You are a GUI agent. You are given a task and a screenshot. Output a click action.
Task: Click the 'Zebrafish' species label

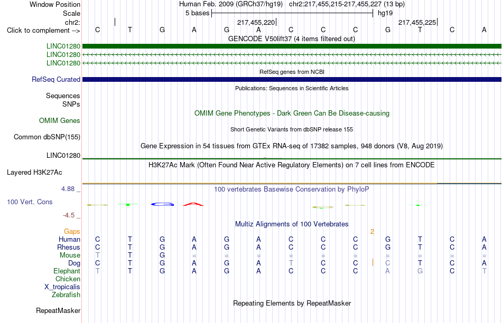pyautogui.click(x=66, y=295)
